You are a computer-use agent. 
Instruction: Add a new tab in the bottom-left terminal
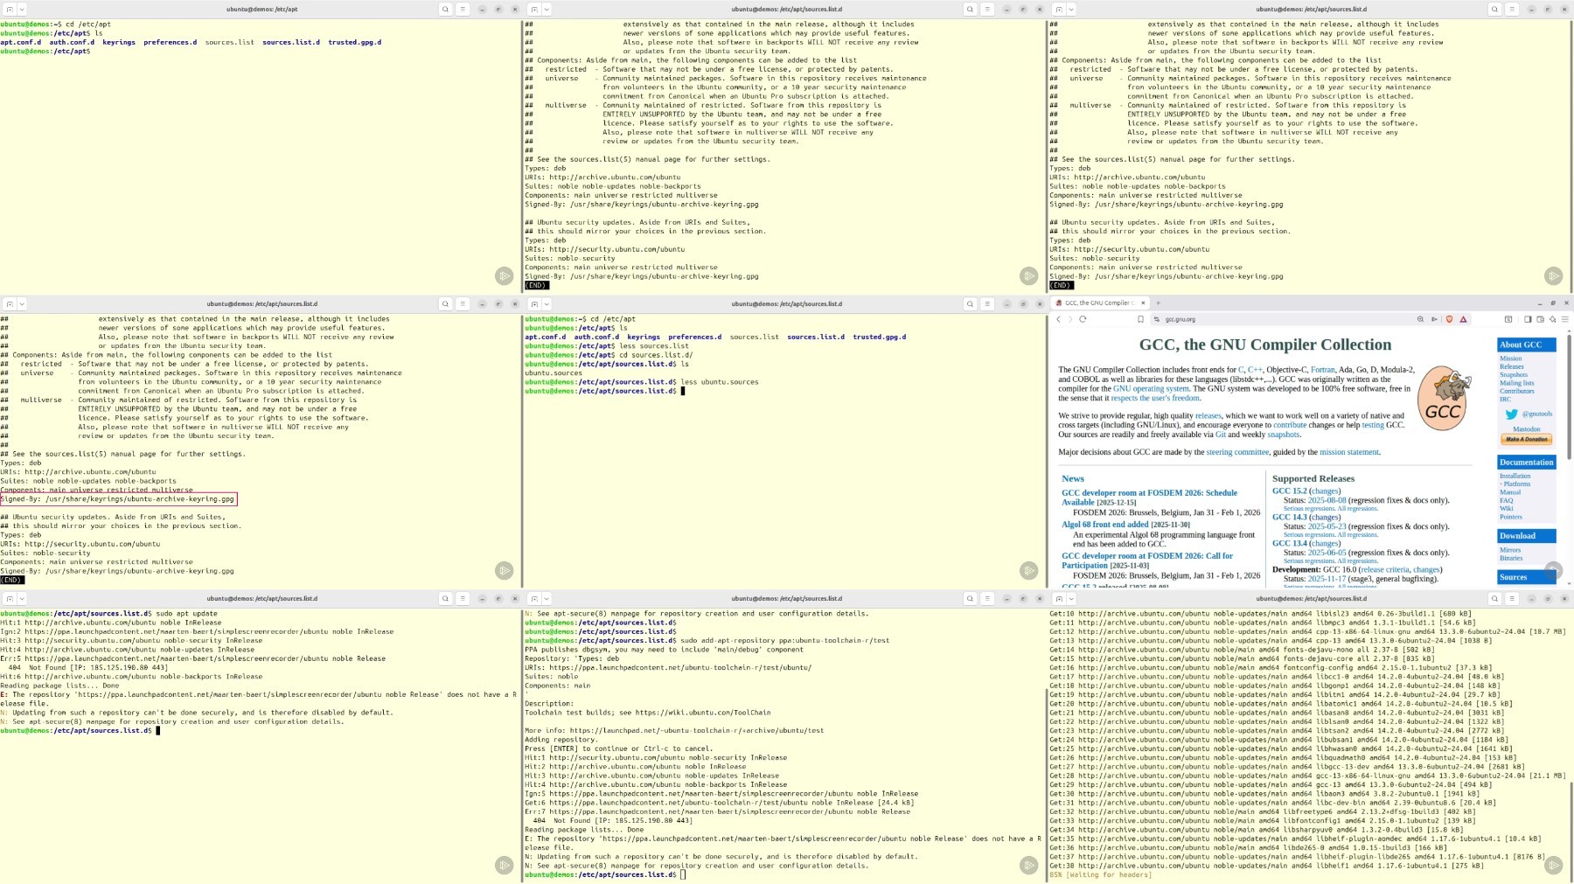point(10,598)
